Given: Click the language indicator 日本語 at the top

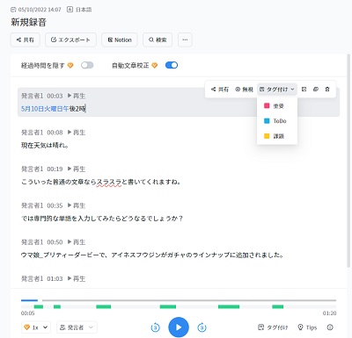Looking at the screenshot, I should click(x=79, y=10).
